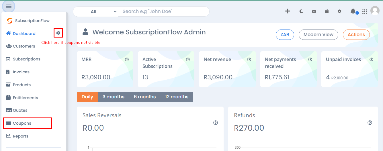Open the ZAR currency selector
This screenshot has height=151, width=383.
coord(285,34)
